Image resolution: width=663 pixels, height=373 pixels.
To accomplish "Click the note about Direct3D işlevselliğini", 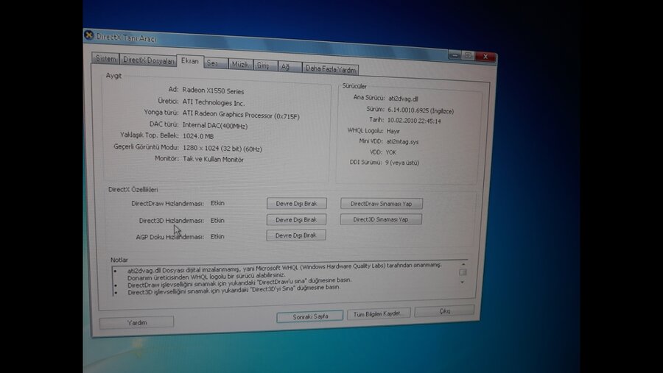I will [234, 290].
